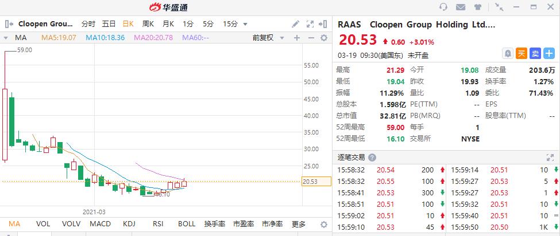Click the 卖 sell button

(535, 54)
